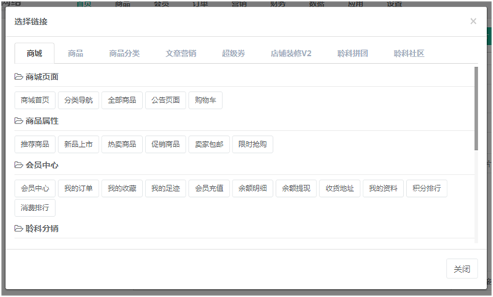
Task: Choose 我的订单 link button
Action: (x=78, y=188)
